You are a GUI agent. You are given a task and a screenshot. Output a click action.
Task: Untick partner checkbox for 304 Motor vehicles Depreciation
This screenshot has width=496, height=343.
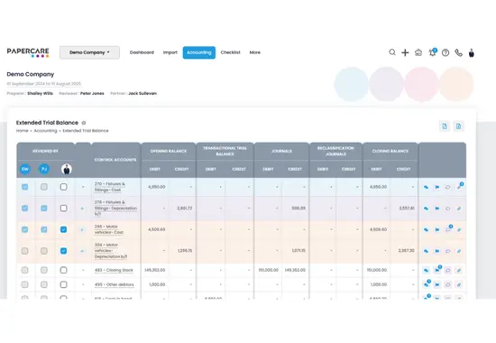[x=64, y=251]
